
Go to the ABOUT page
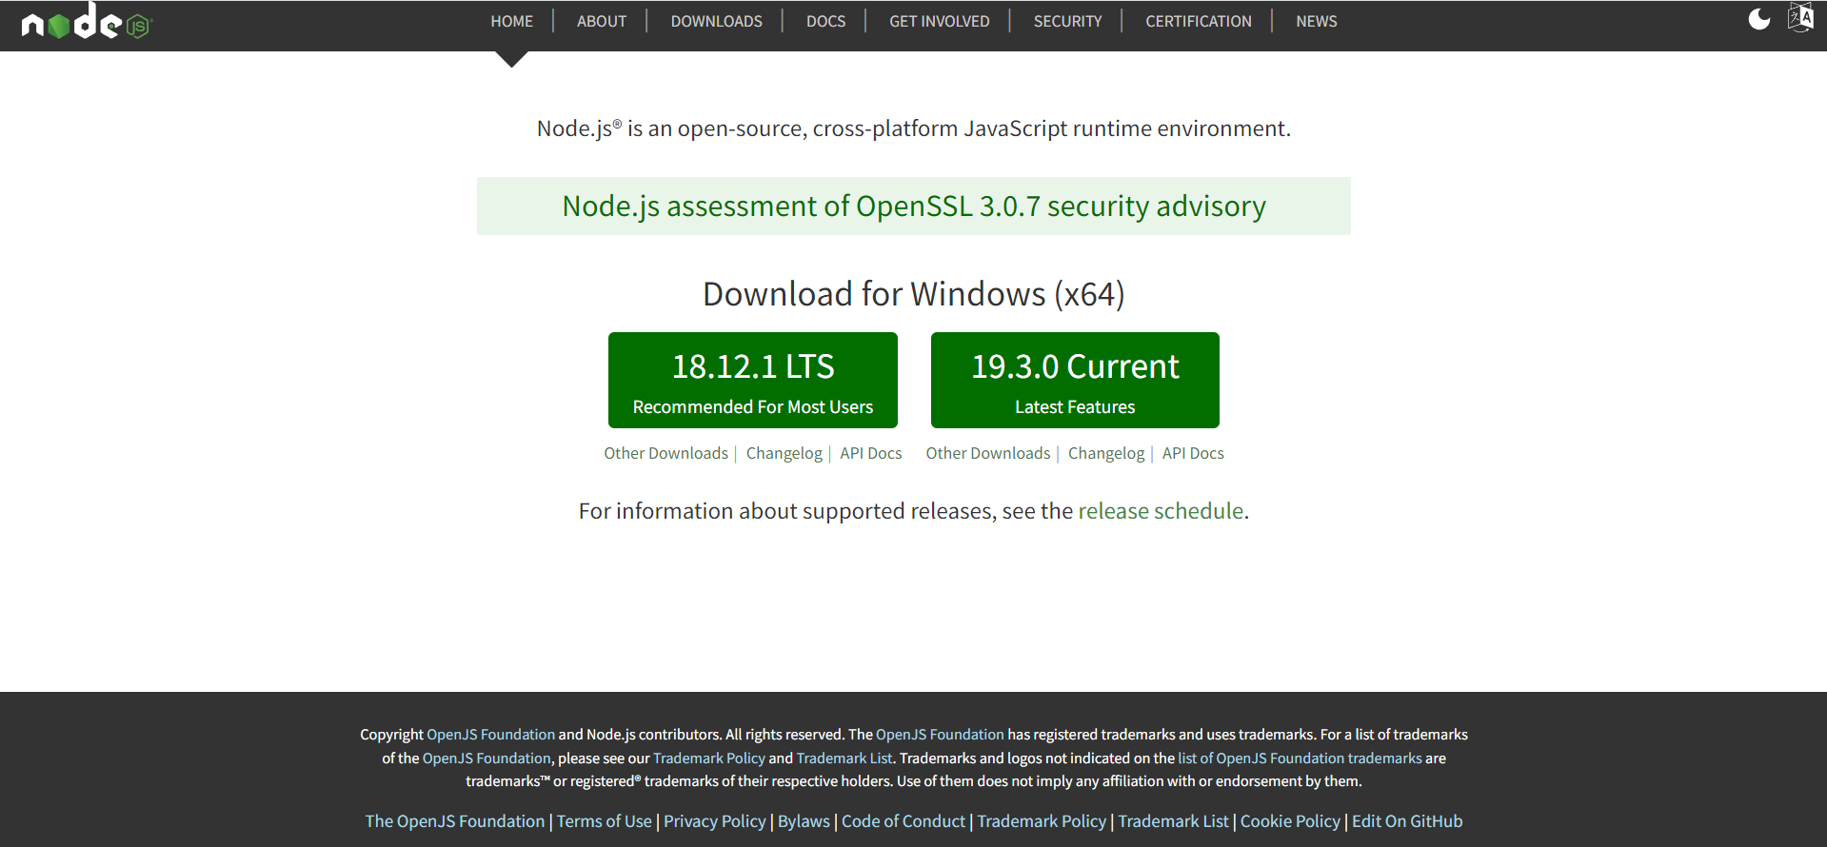click(601, 21)
